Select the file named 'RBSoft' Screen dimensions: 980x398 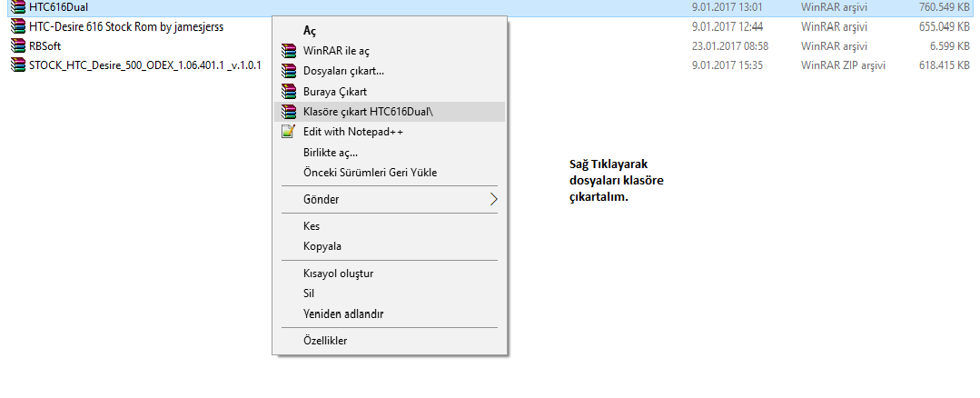pos(45,46)
